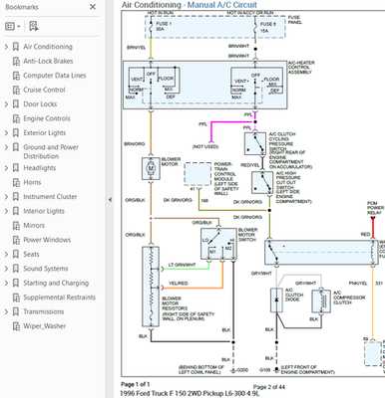Open the Power Windows bookmark
This screenshot has height=398, width=385.
[47, 240]
